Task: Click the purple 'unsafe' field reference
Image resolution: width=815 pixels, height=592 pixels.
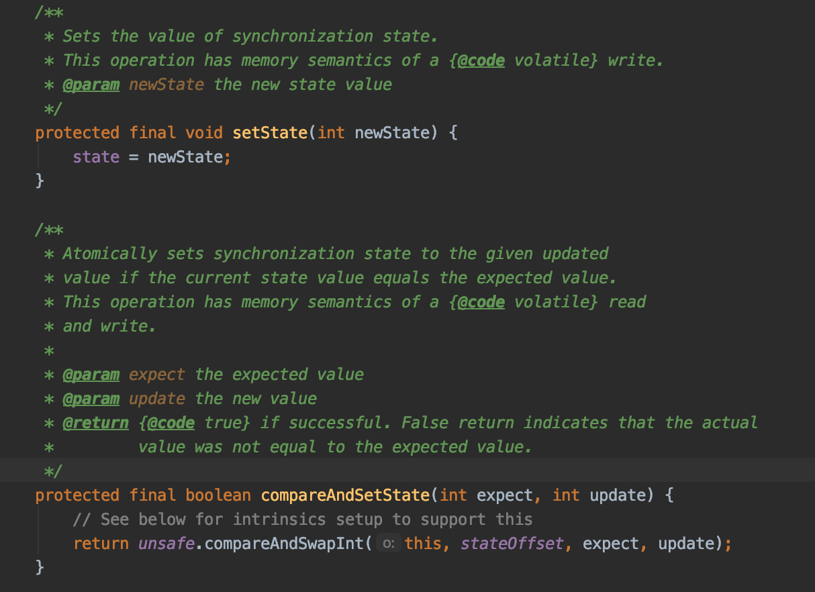Action: point(166,544)
